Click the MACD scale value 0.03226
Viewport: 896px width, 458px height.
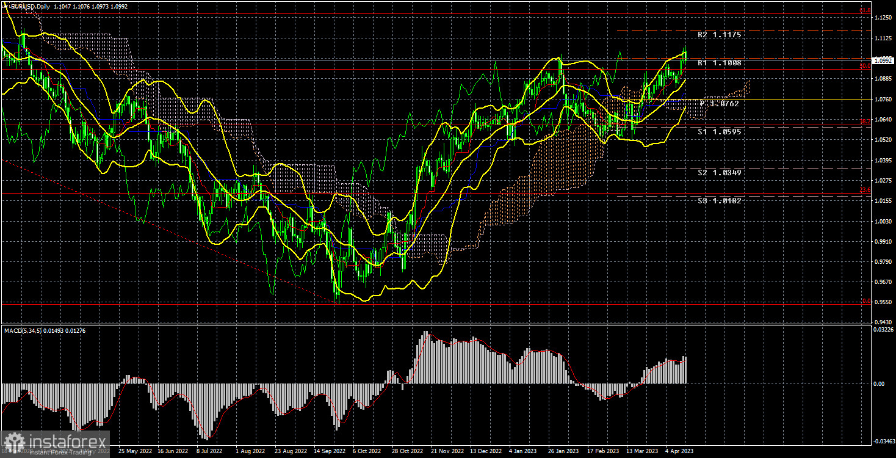click(x=884, y=330)
